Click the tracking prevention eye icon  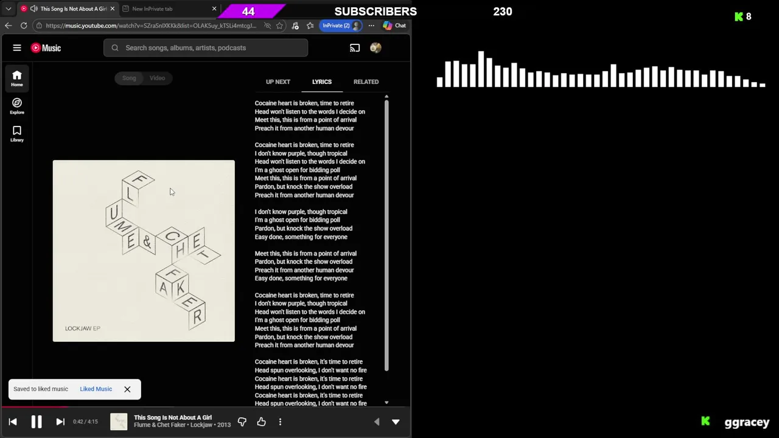point(267,26)
